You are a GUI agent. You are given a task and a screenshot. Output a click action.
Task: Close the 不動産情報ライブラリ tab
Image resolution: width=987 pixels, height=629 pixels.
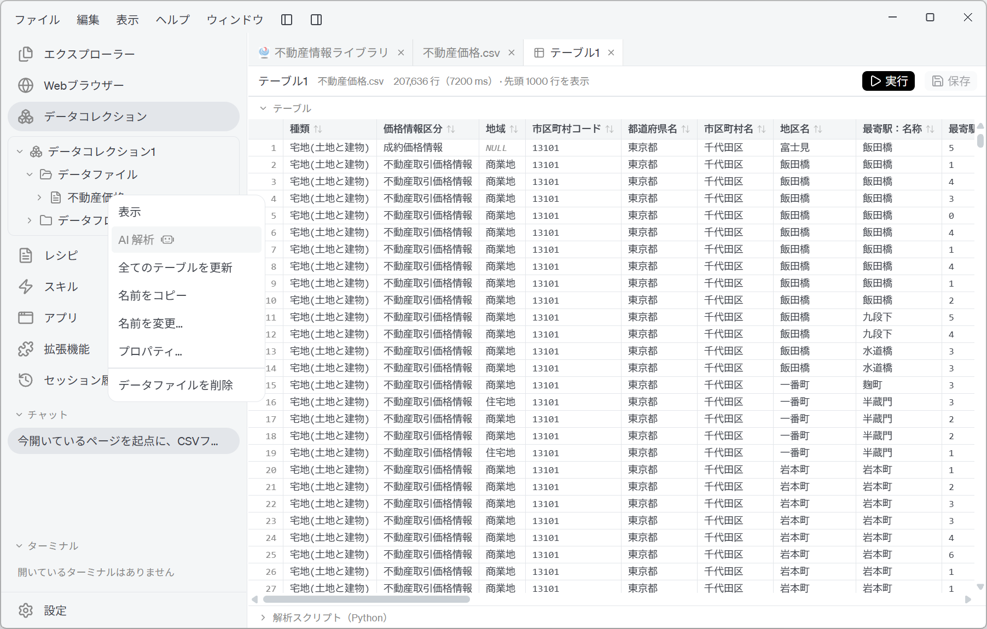tap(401, 53)
